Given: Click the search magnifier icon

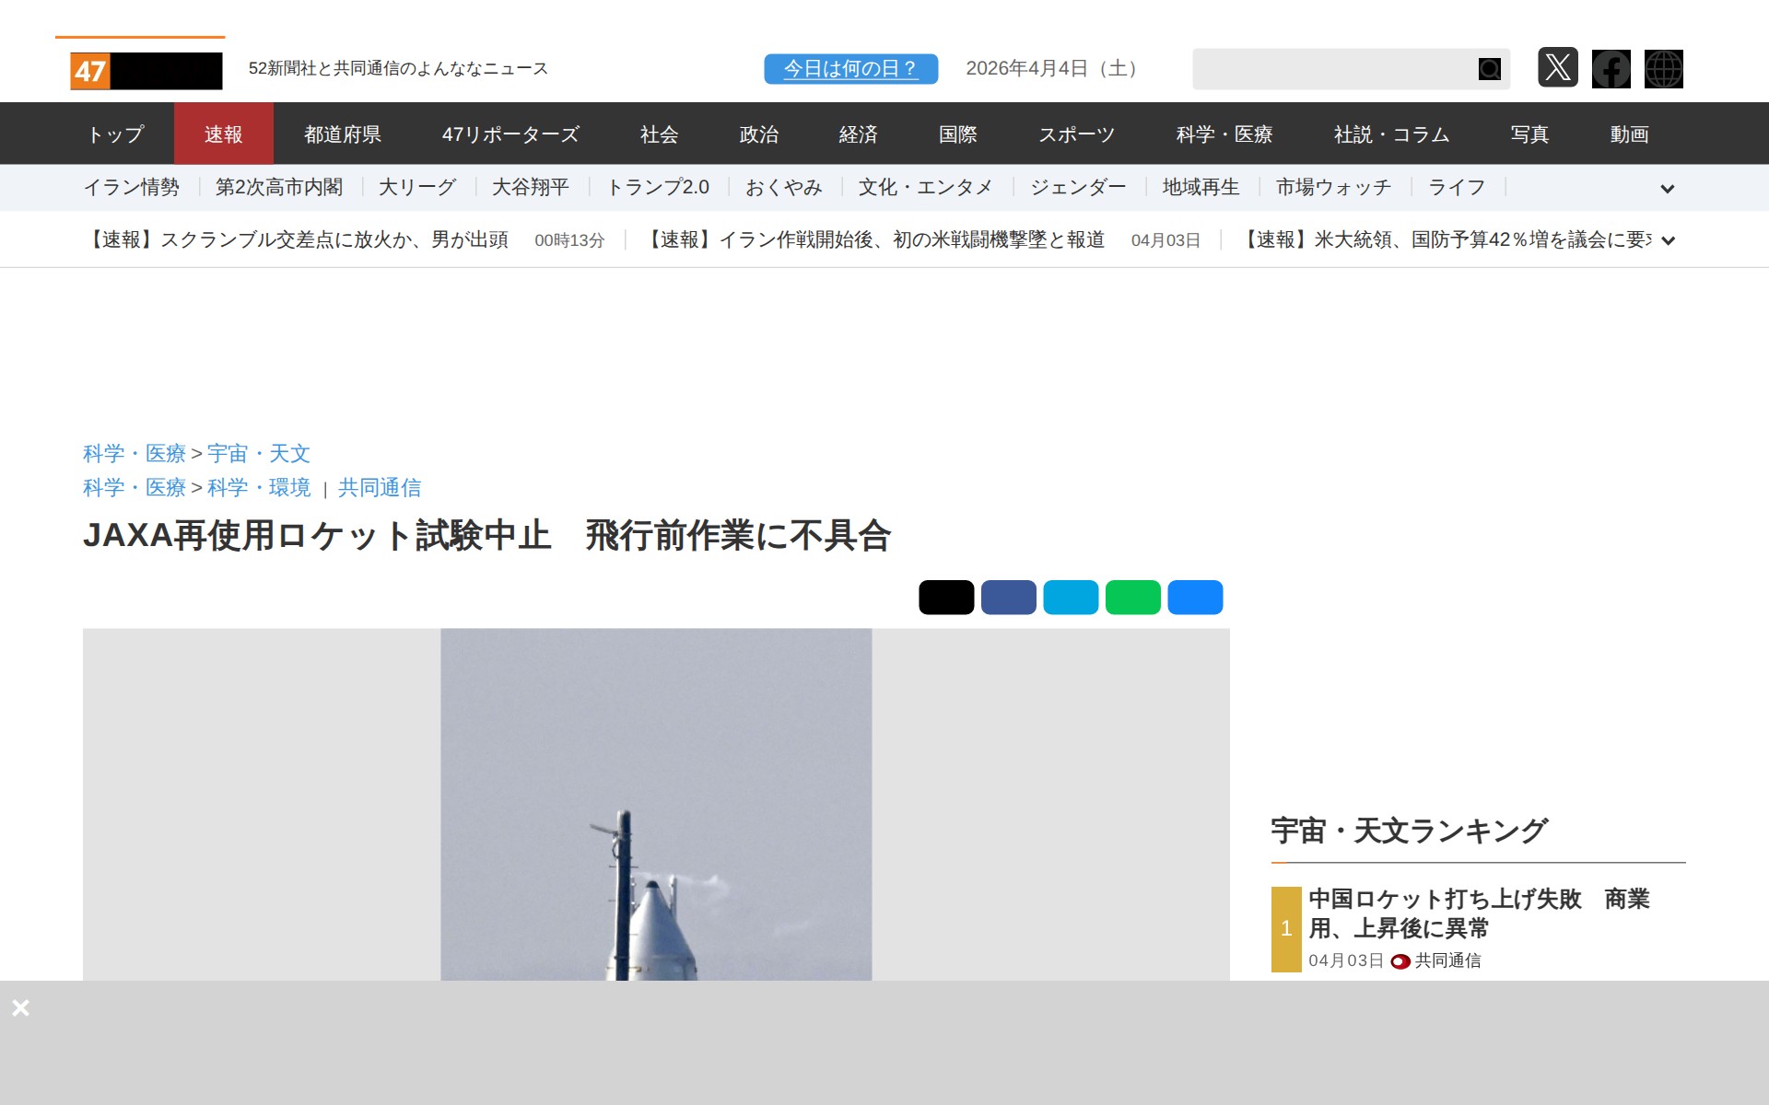Looking at the screenshot, I should [x=1489, y=69].
